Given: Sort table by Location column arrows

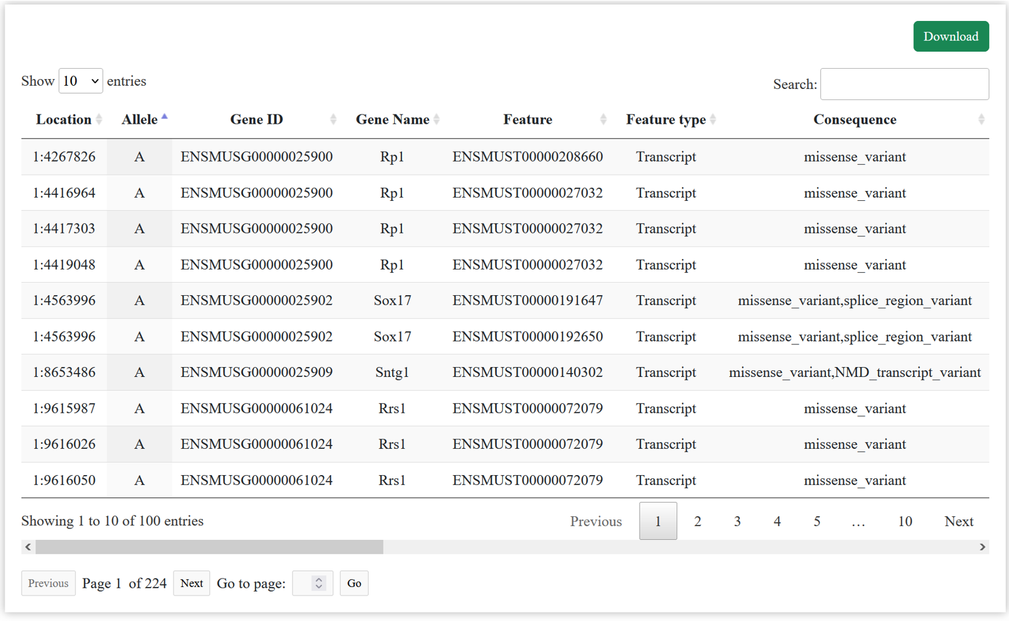Looking at the screenshot, I should click(x=99, y=119).
